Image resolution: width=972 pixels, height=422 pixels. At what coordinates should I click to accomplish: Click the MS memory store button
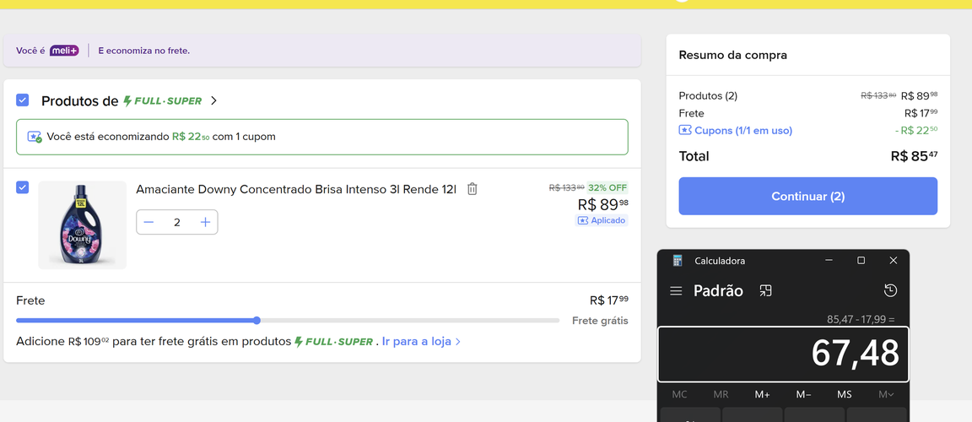pos(845,395)
